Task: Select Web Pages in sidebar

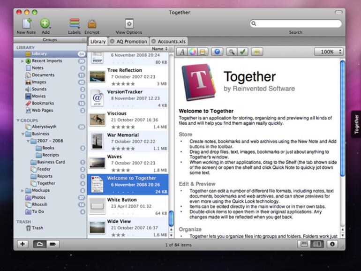Action: [50, 110]
